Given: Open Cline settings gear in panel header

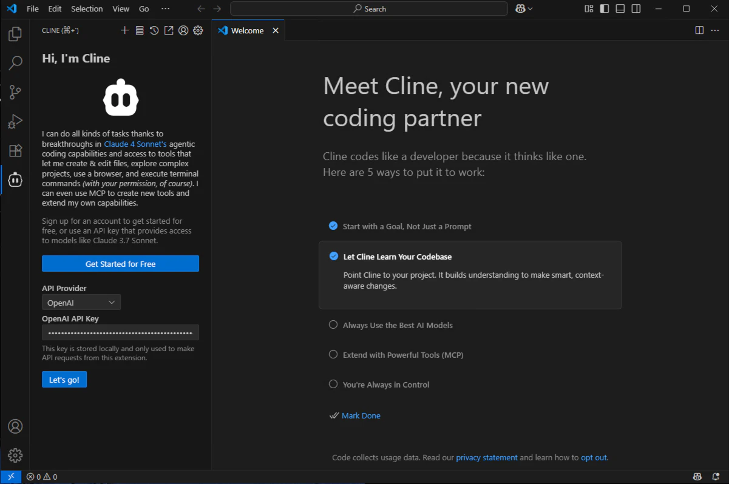Looking at the screenshot, I should coord(198,30).
